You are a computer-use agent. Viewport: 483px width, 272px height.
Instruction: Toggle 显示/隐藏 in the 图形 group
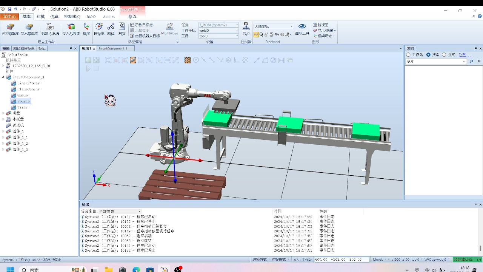323,30
